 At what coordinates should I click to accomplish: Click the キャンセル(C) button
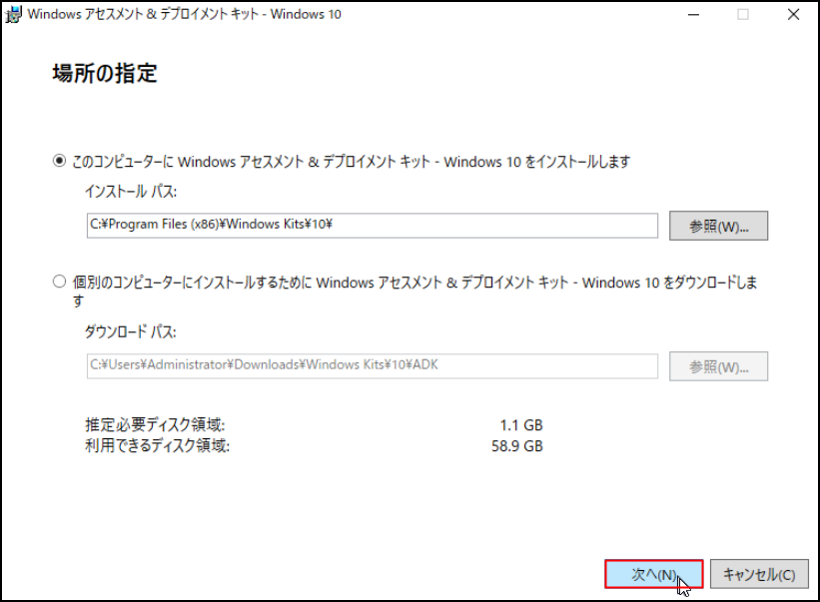[759, 574]
